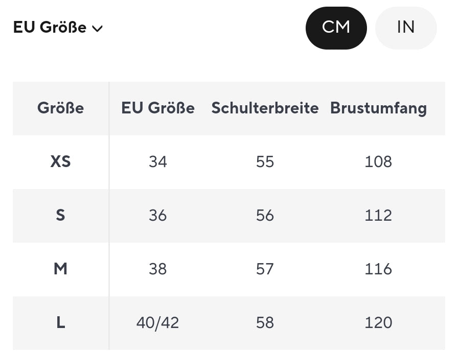Click the EU Größe column header
459x351 pixels.
[x=157, y=108]
